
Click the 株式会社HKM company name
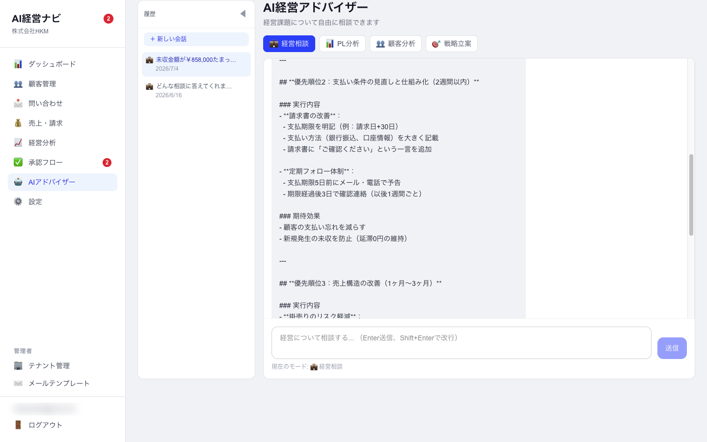[x=30, y=31]
